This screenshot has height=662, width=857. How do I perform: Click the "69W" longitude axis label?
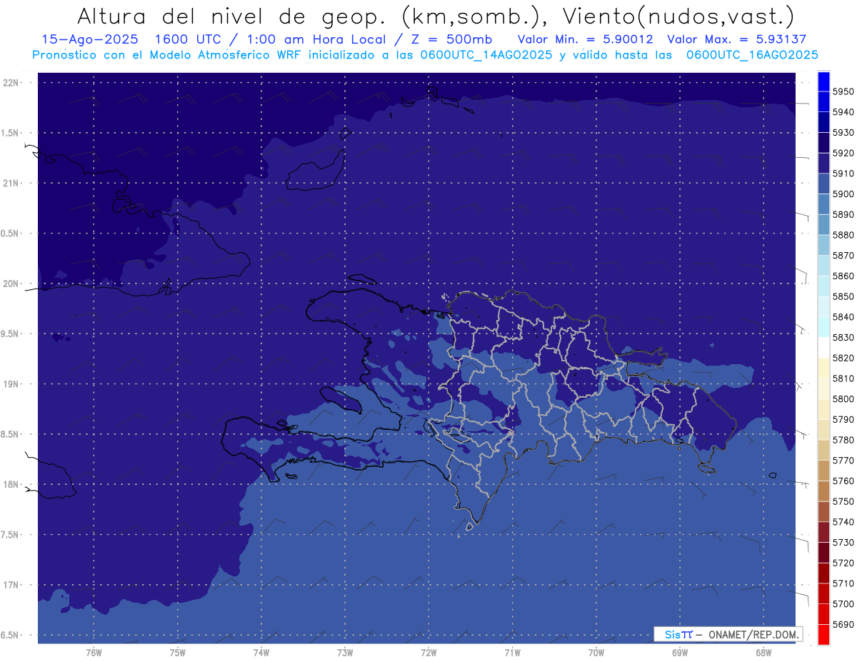(x=679, y=652)
